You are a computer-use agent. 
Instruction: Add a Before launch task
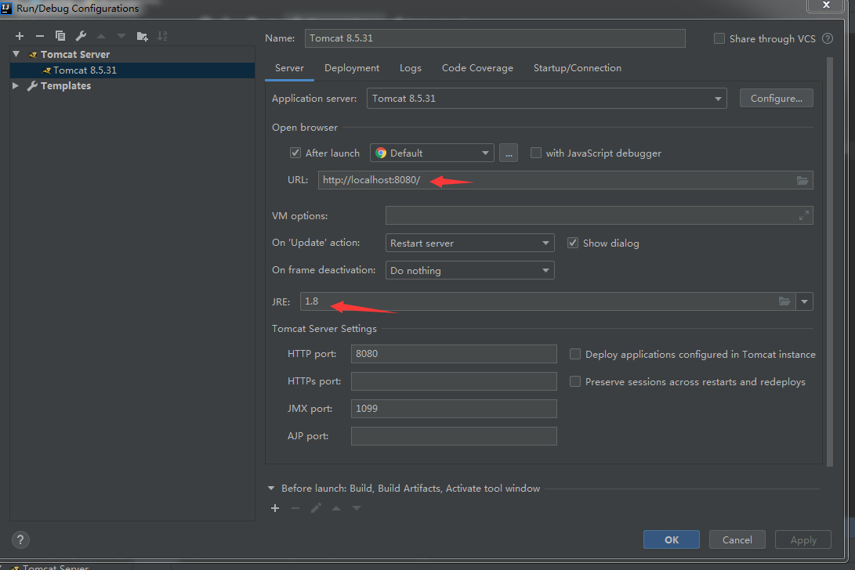tap(275, 508)
